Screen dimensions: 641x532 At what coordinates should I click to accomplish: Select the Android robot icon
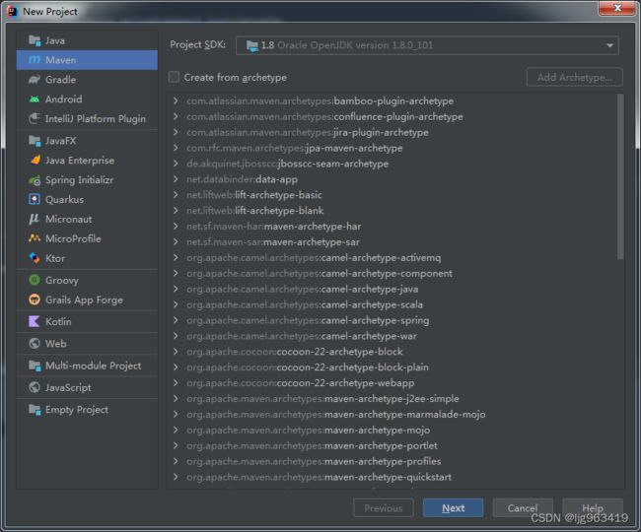click(x=35, y=99)
